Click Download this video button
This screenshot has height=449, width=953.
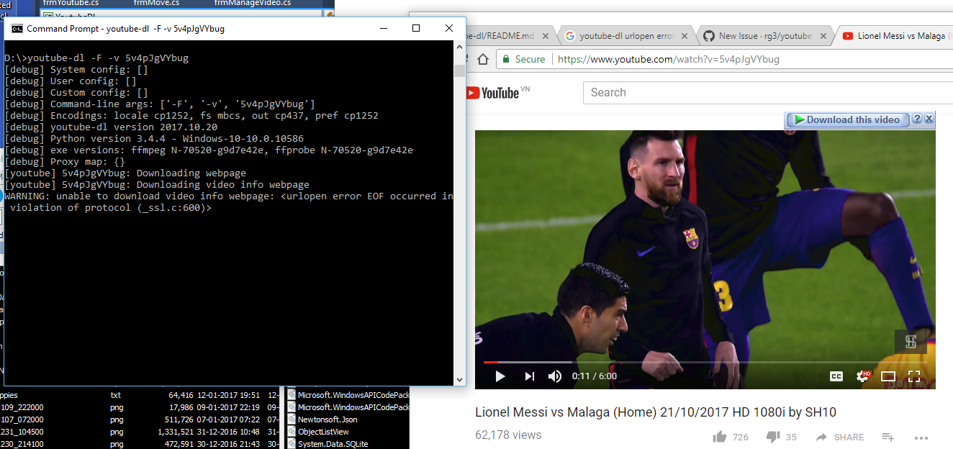pos(848,119)
